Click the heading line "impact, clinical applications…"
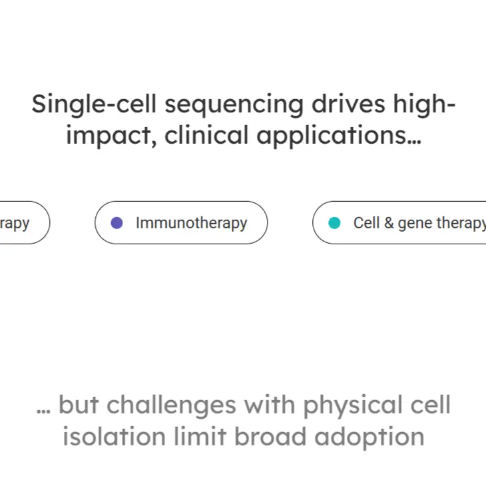486x486 pixels. tap(243, 136)
